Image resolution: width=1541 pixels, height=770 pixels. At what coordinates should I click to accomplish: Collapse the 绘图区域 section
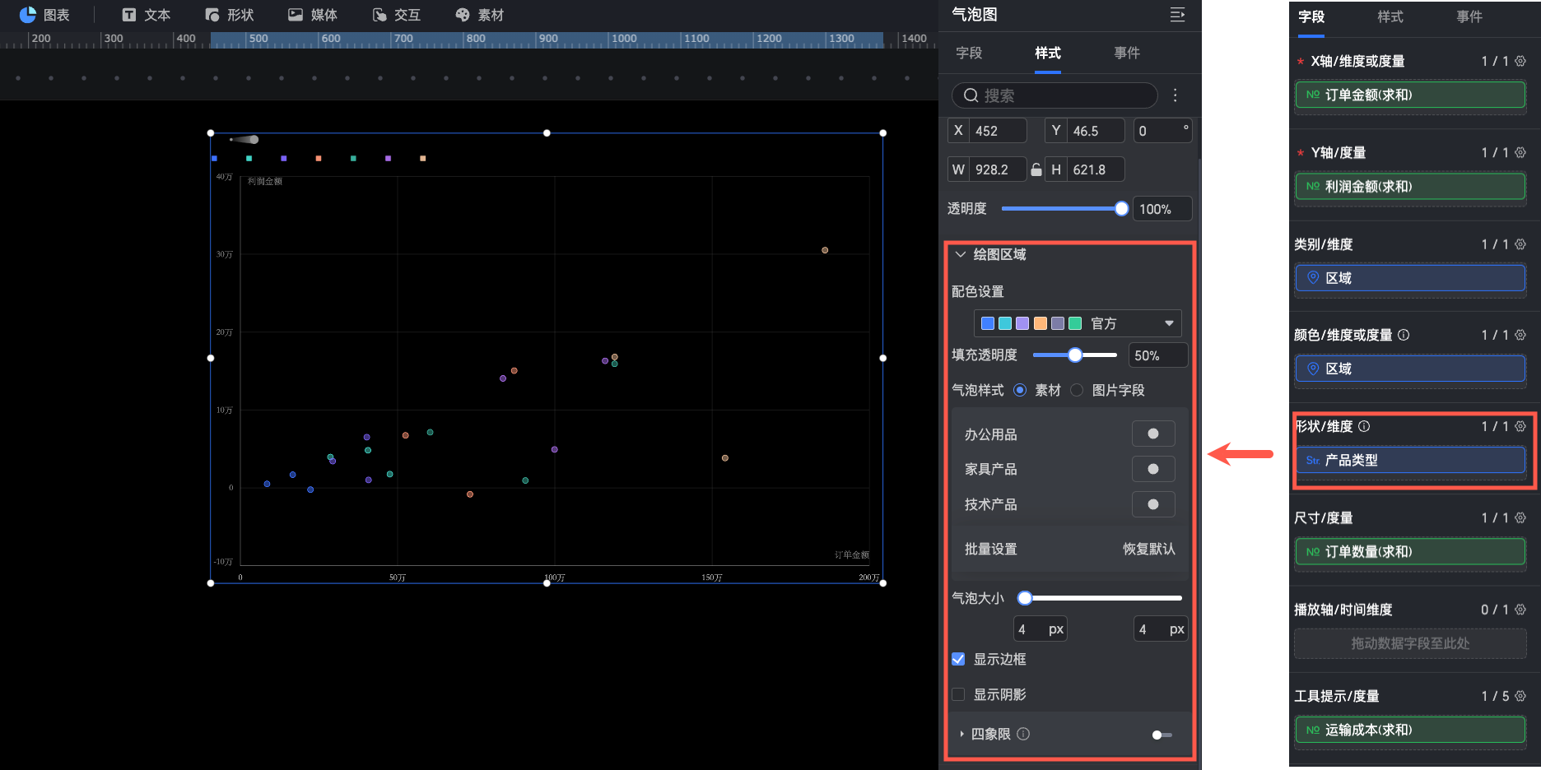point(960,254)
